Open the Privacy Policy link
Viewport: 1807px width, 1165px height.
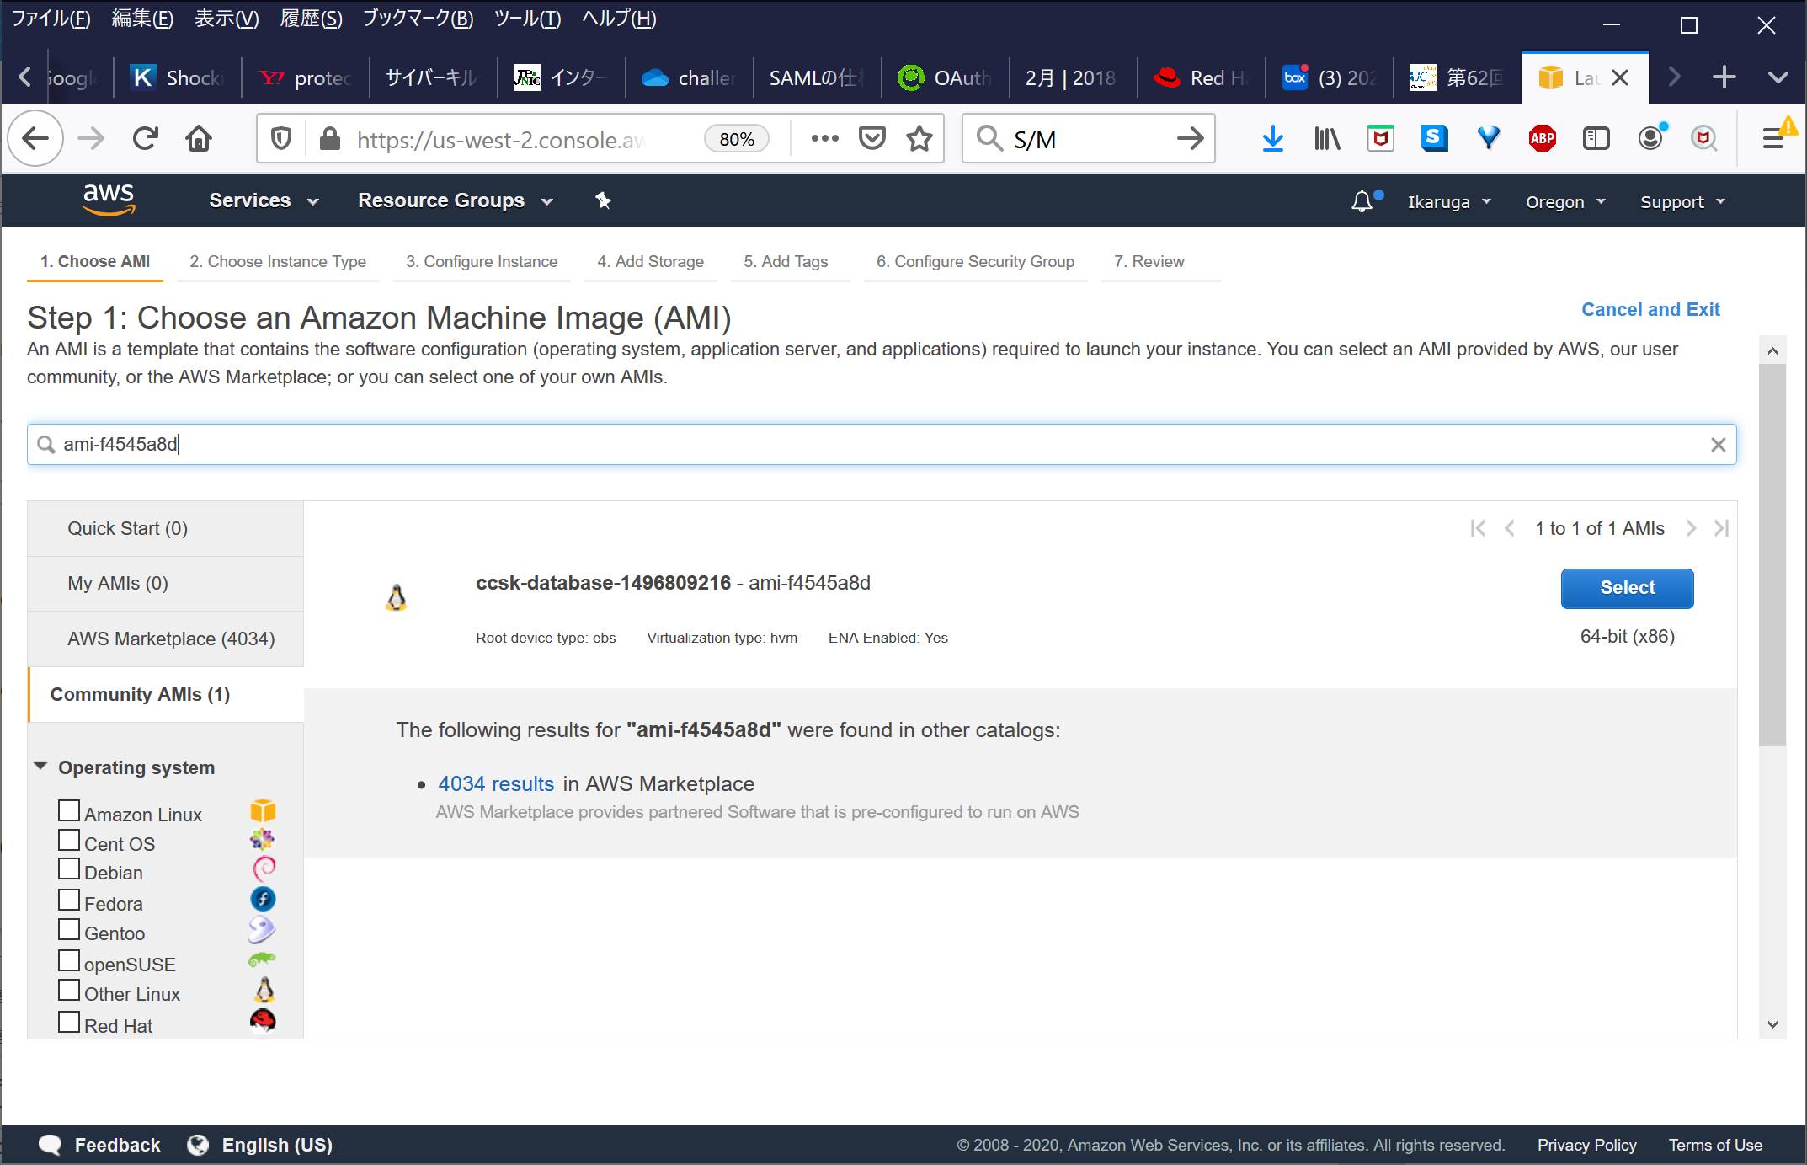pyautogui.click(x=1586, y=1145)
